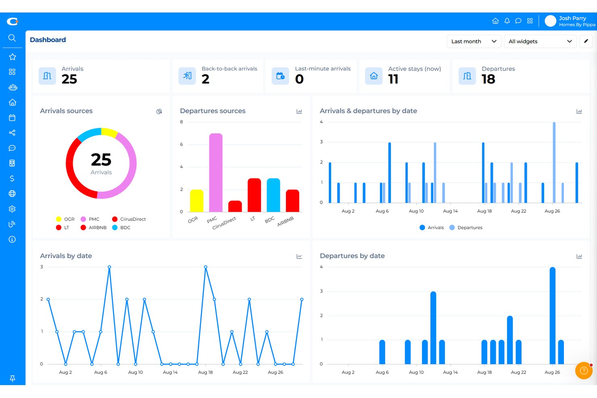Select the sidebar four-squares dashboard icon
This screenshot has width=597, height=398.
(x=12, y=72)
